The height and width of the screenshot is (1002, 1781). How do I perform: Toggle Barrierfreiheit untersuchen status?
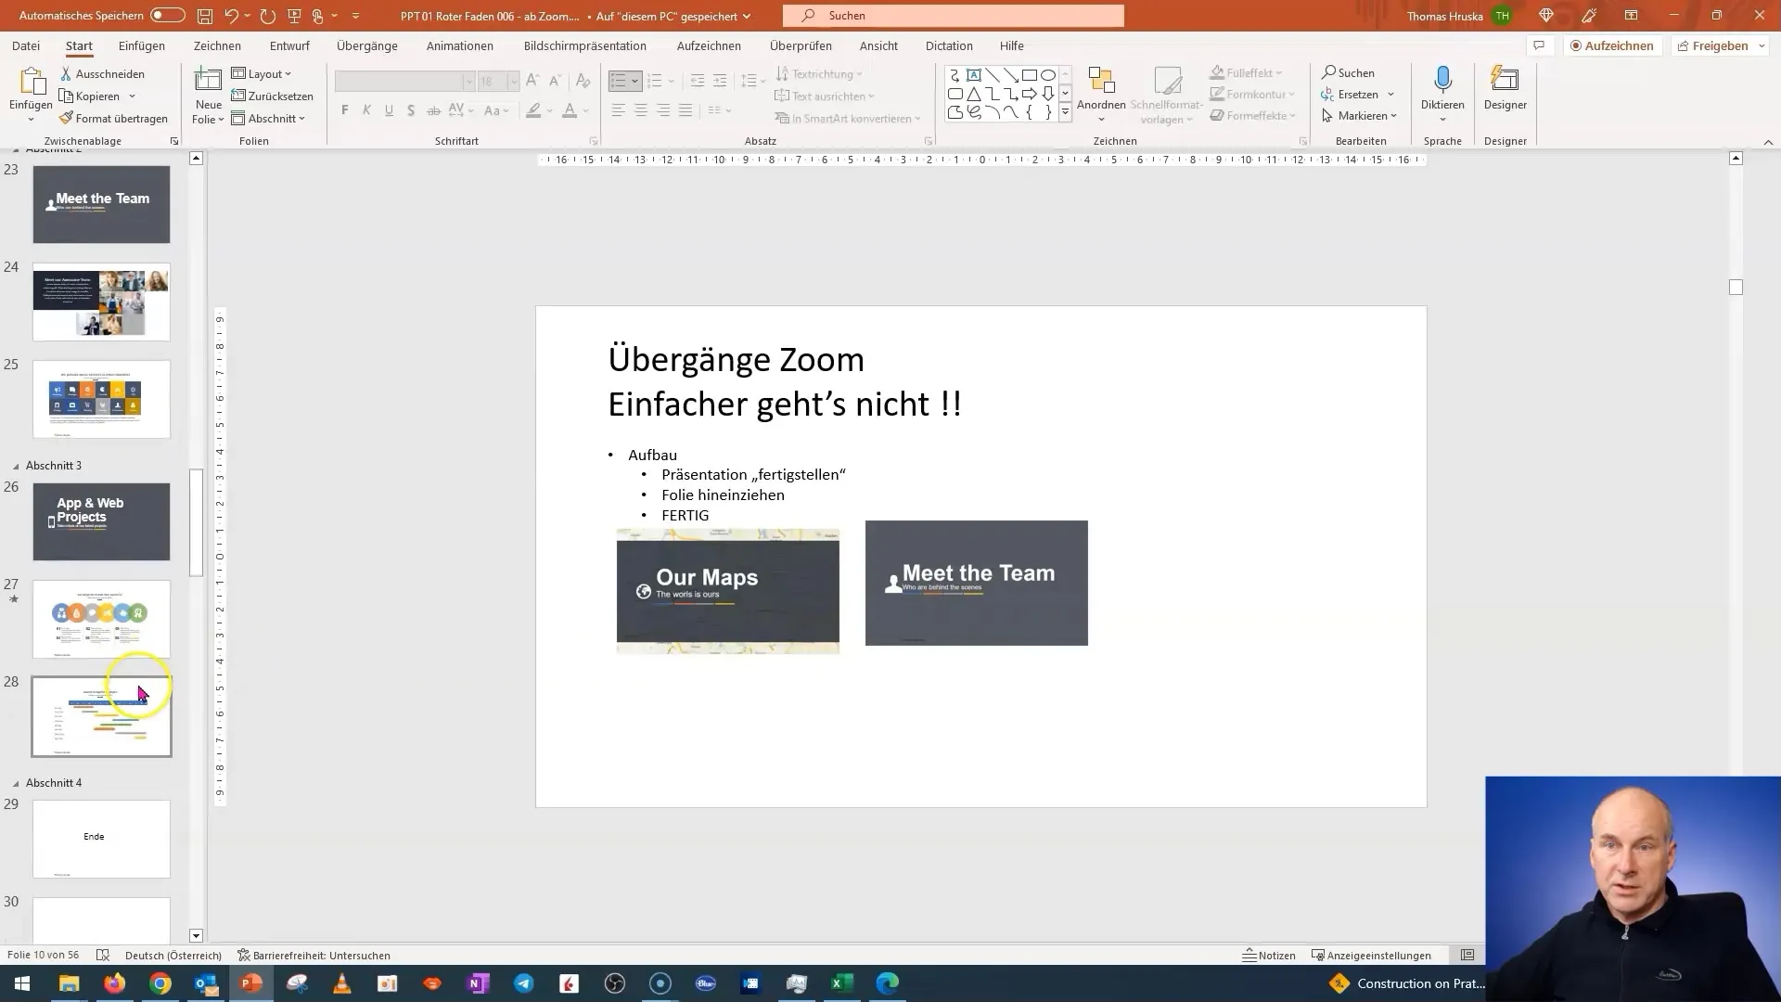pyautogui.click(x=311, y=955)
